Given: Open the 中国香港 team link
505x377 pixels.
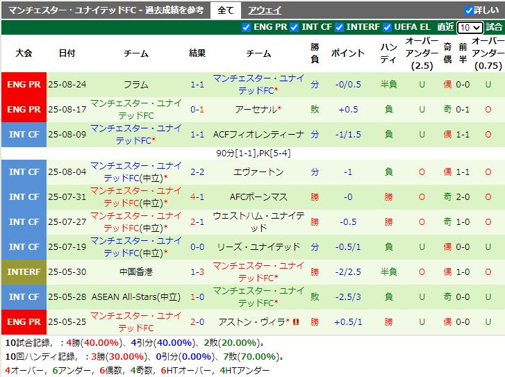Looking at the screenshot, I should (136, 271).
